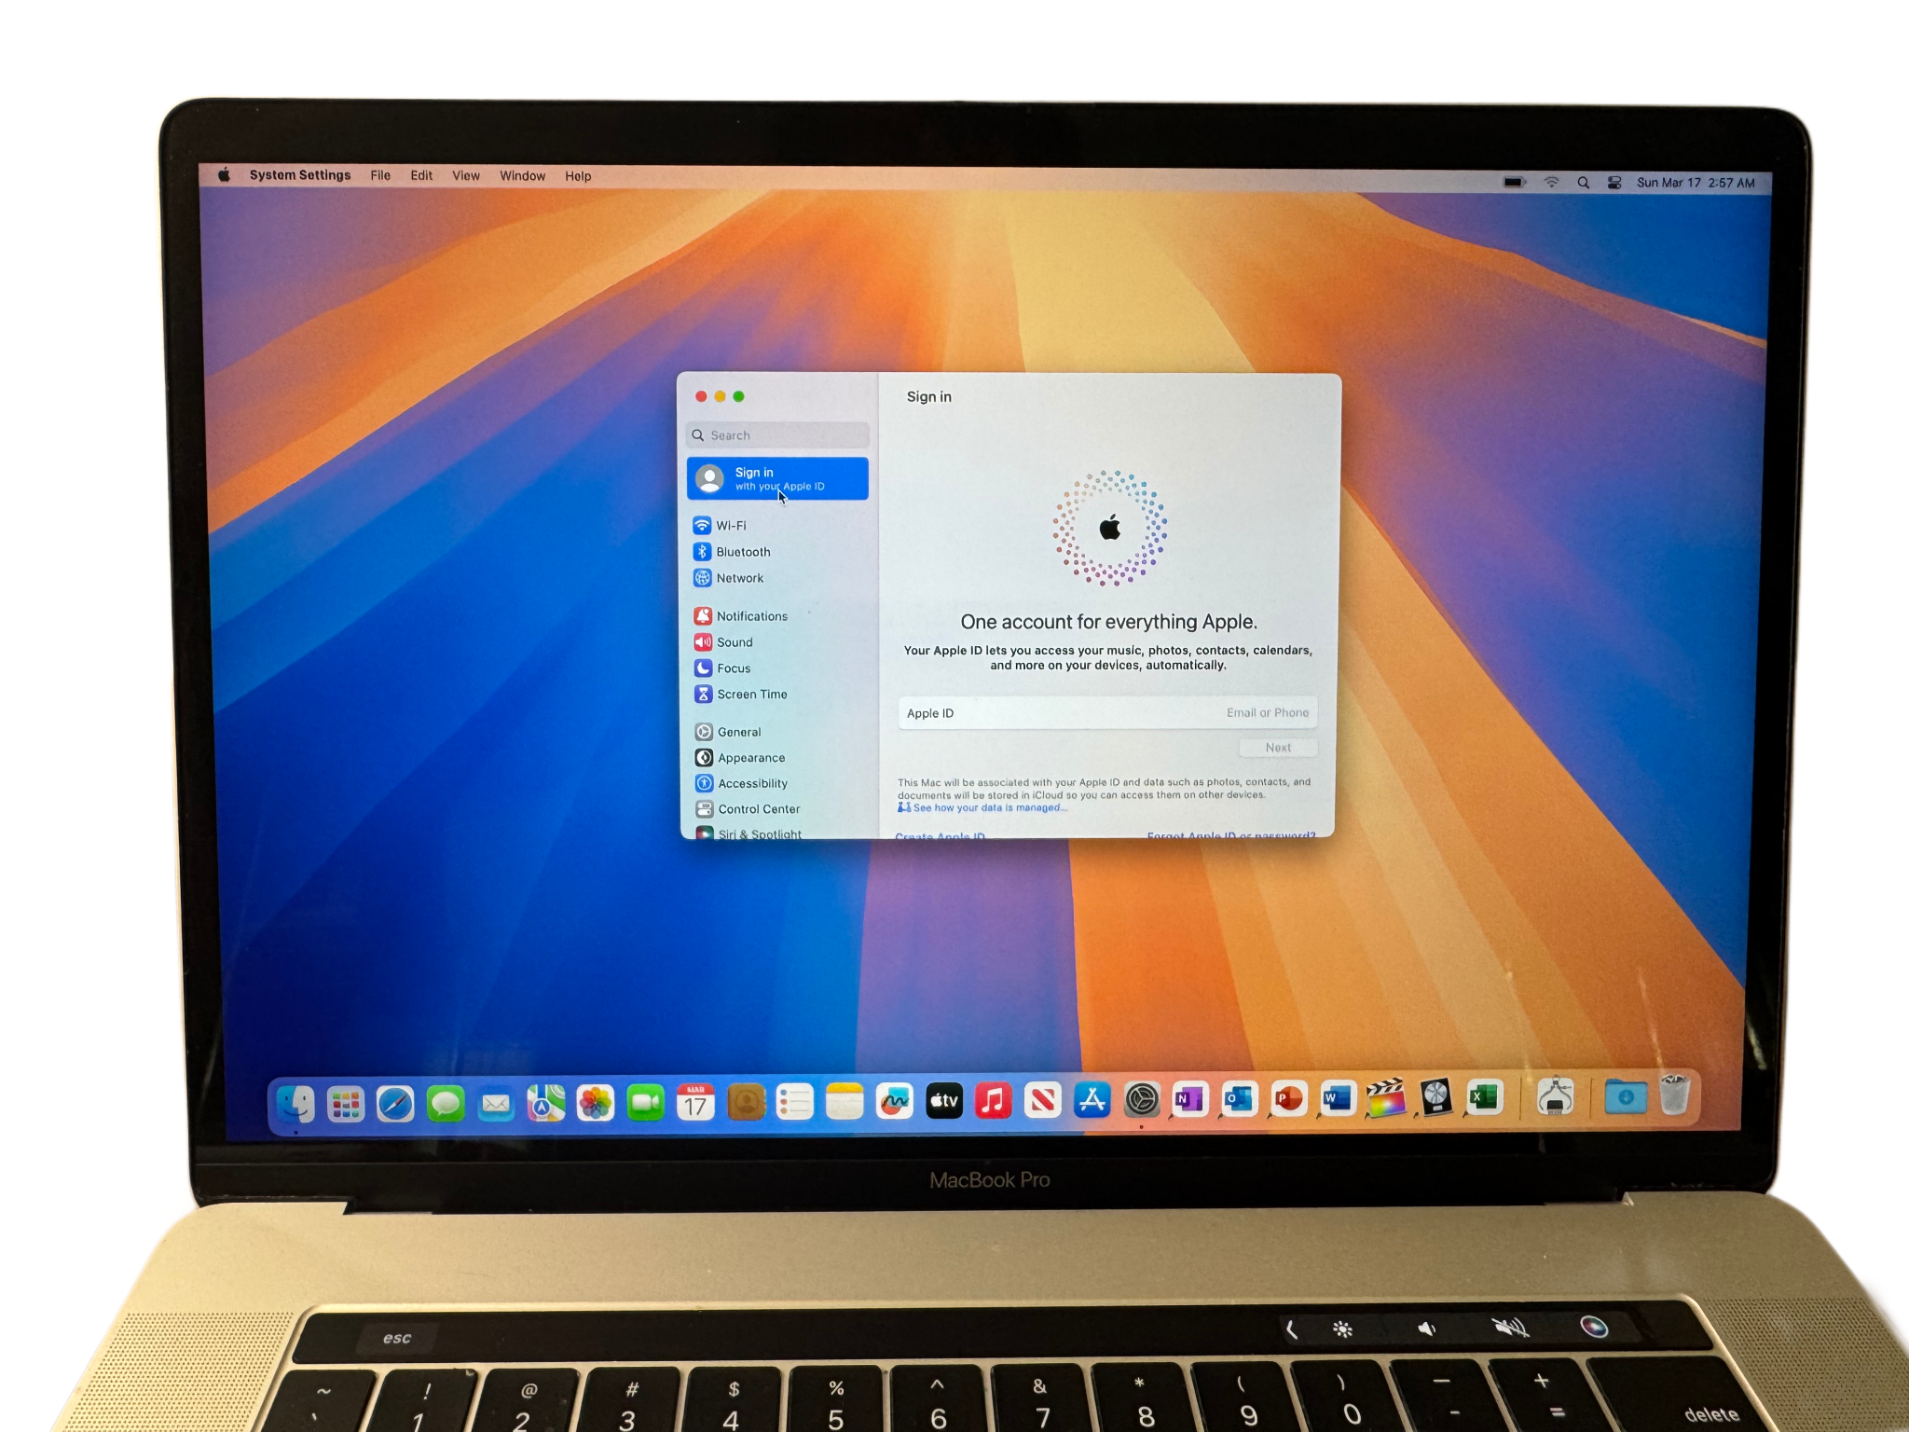1909x1432 pixels.
Task: Open Microsoft Outlook from the Dock
Action: (x=1240, y=1099)
